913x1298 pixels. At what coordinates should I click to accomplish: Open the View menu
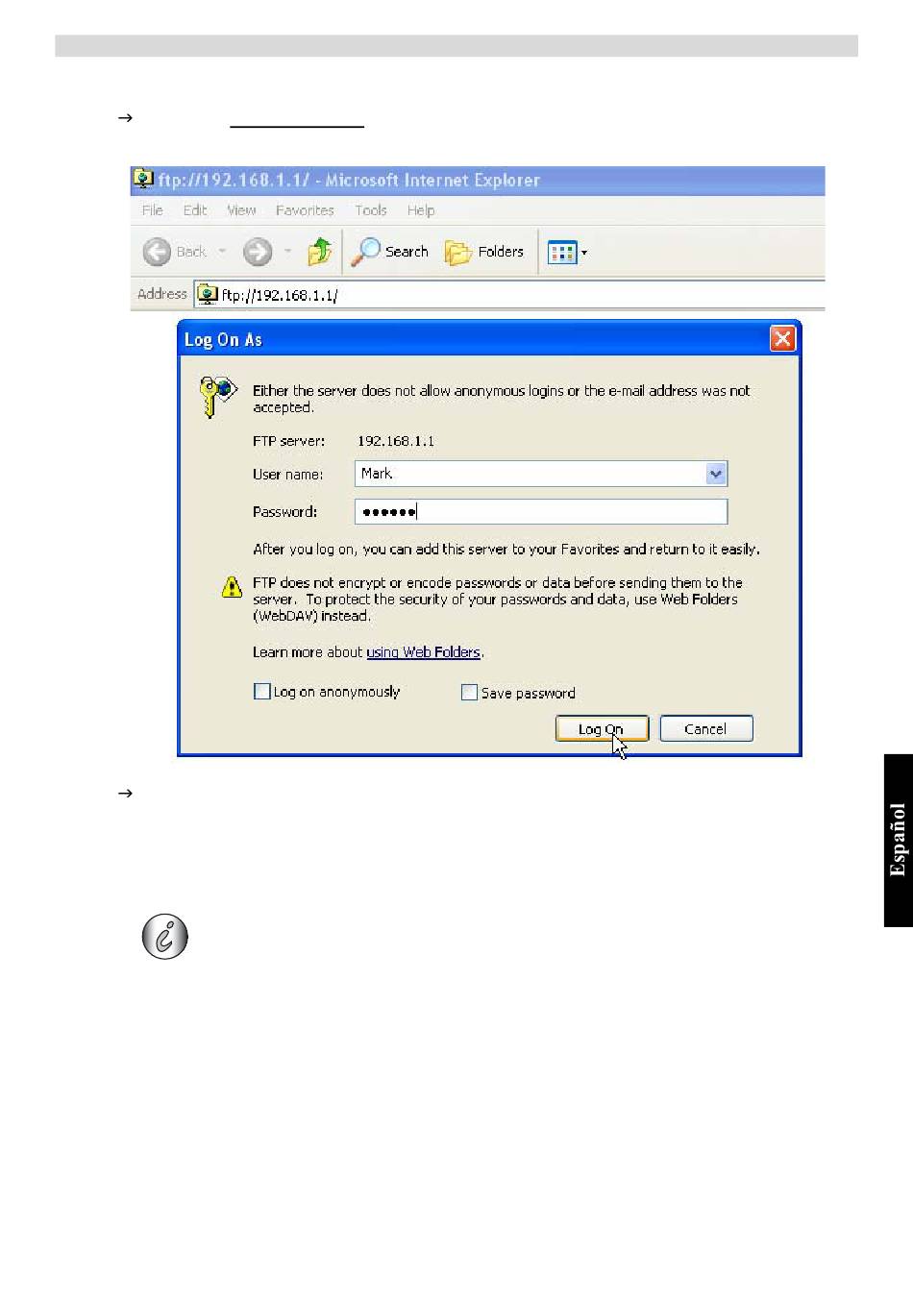241,210
